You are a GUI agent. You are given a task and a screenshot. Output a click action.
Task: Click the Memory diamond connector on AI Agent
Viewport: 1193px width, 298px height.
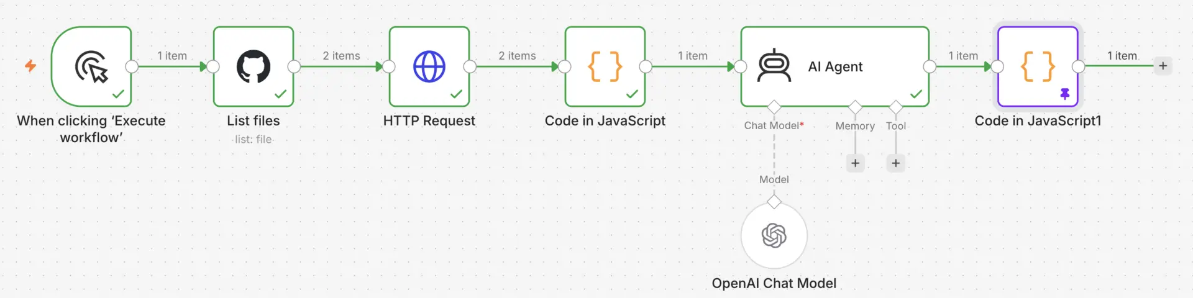pos(856,107)
